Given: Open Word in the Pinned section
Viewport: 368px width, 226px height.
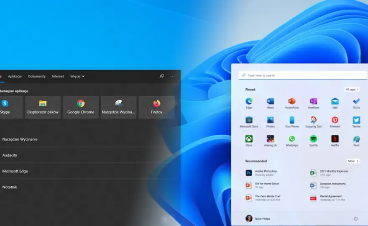Looking at the screenshot, I should point(271,103).
